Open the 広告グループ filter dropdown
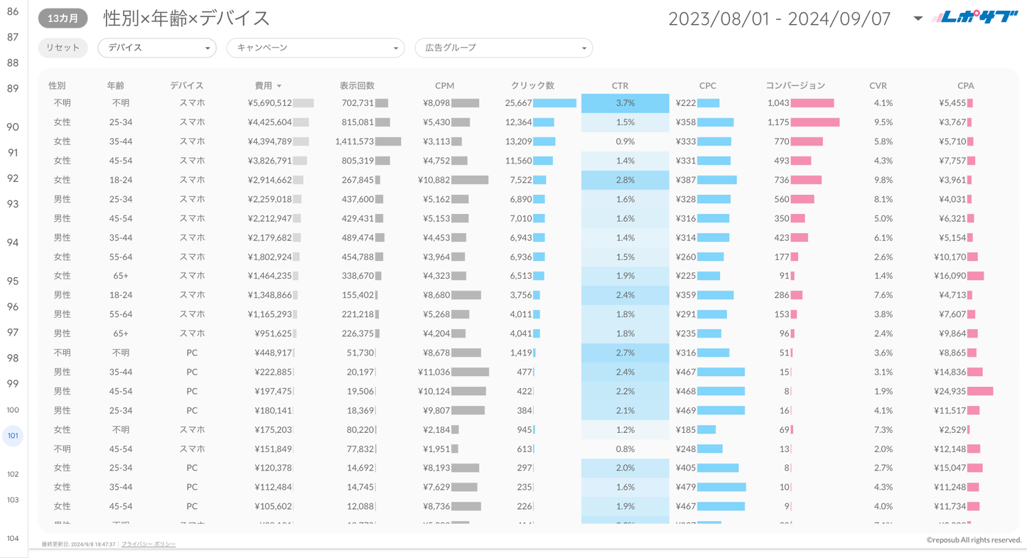This screenshot has width=1027, height=558. coord(503,48)
